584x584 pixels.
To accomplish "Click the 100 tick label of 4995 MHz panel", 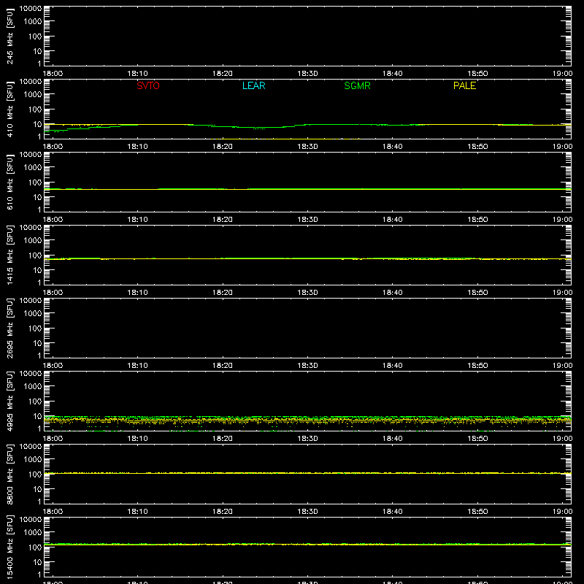I will click(35, 401).
